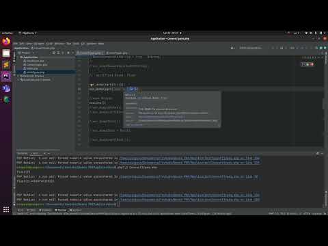Open the Git tool window button
The image size is (328, 246).
click(20, 210)
